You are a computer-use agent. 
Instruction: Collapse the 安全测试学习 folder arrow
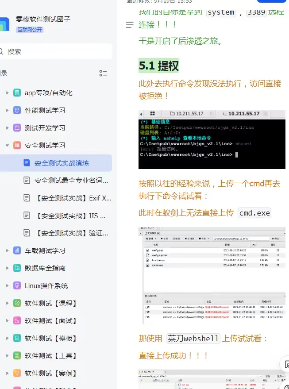point(7,146)
